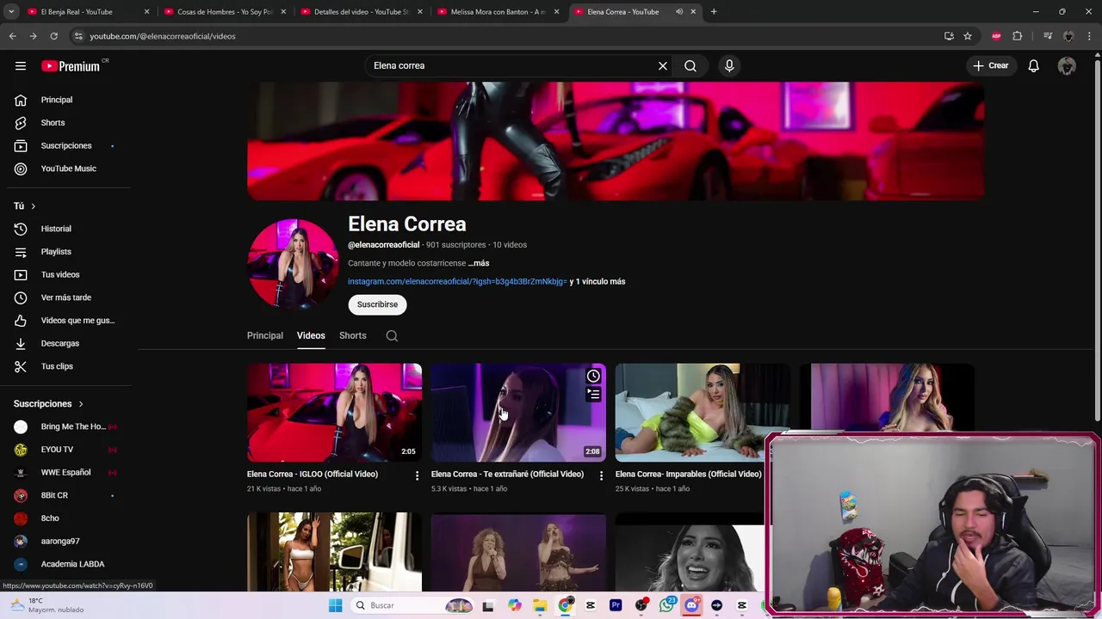Click the browser address bar URL

(163, 36)
